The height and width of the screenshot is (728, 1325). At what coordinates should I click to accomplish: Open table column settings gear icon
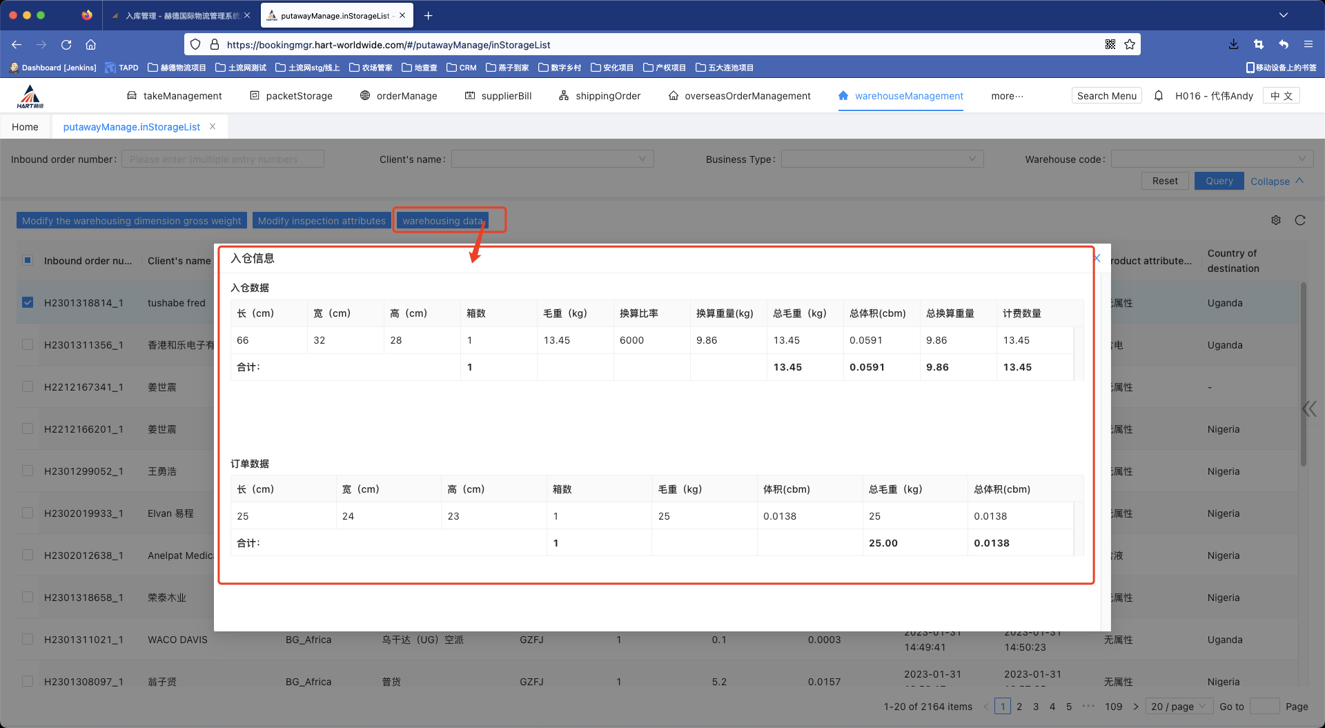pyautogui.click(x=1276, y=220)
